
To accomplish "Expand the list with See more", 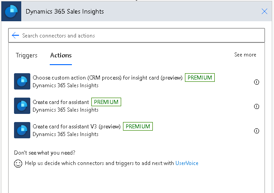I will [245, 55].
